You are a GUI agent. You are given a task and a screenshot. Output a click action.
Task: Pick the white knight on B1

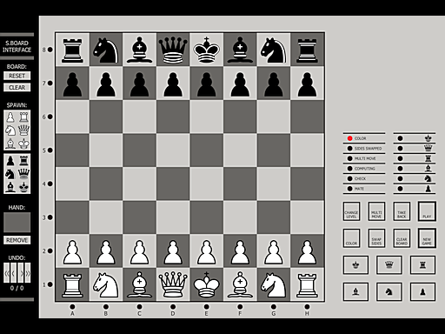[x=106, y=284]
